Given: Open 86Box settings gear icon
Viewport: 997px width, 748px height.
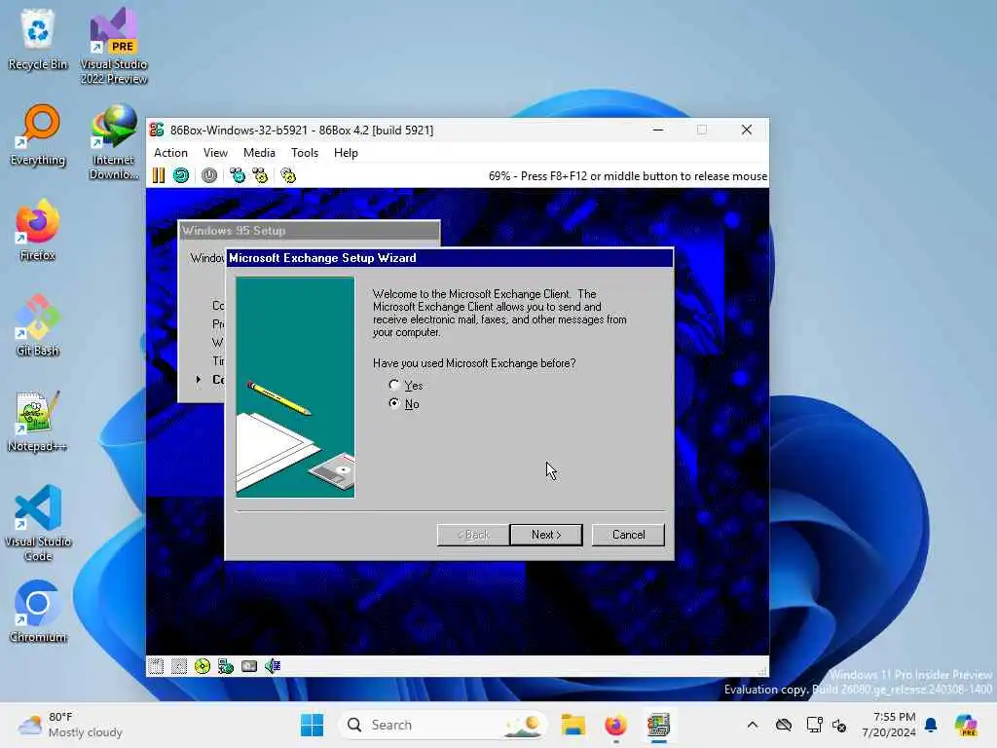Looking at the screenshot, I should (x=288, y=175).
